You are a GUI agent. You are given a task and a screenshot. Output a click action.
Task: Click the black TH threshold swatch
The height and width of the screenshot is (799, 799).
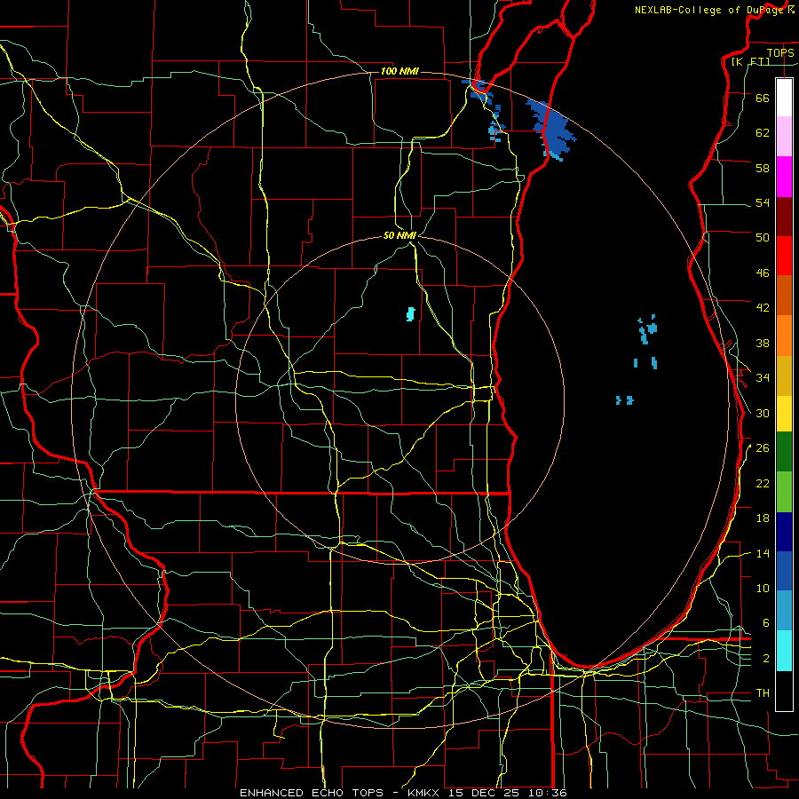pyautogui.click(x=784, y=691)
